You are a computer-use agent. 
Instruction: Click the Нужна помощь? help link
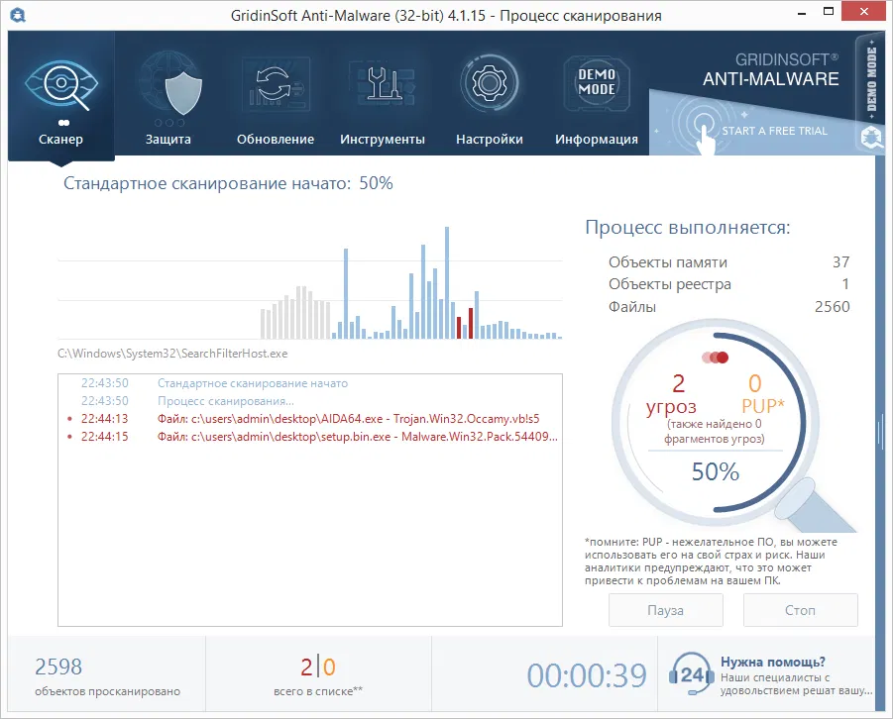point(773,662)
